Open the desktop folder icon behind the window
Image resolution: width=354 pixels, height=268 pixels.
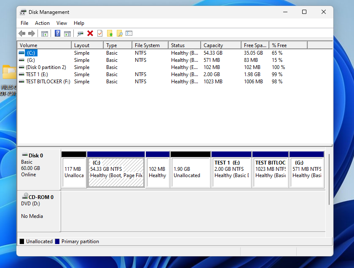pyautogui.click(x=9, y=72)
